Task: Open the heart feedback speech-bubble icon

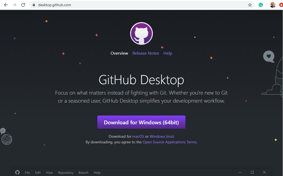Action: click(269, 57)
